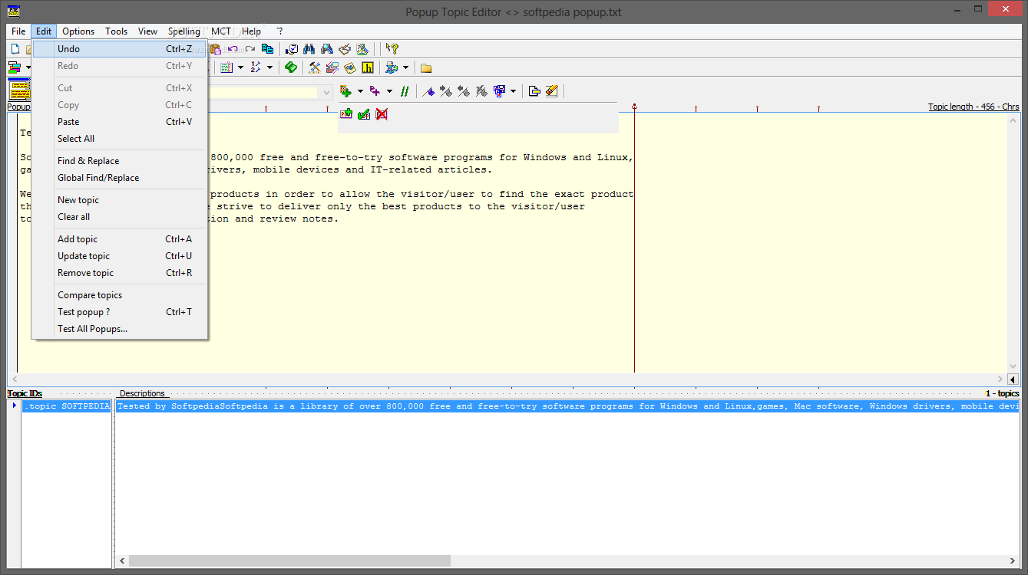Viewport: 1028px width, 575px height.
Task: Click the double green slash comment icon
Action: [405, 91]
